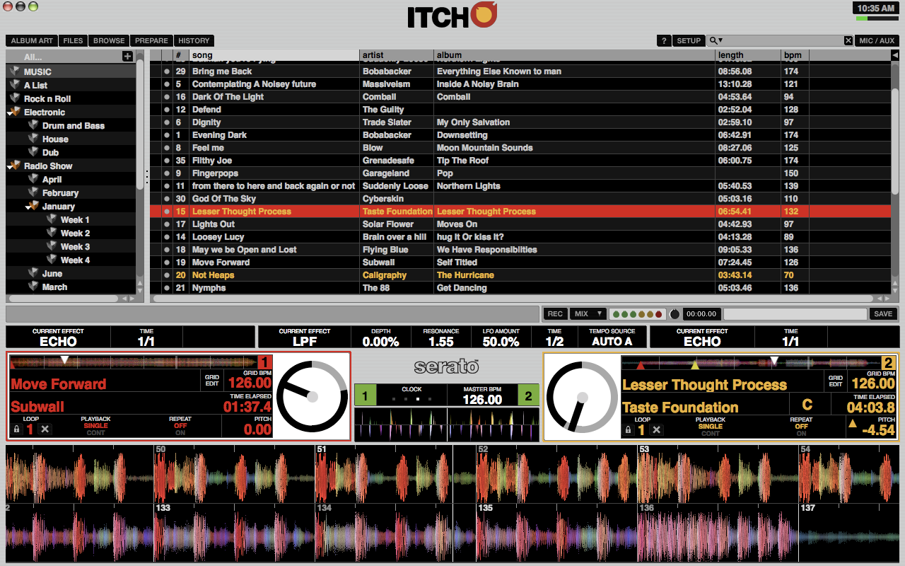Clear the search with the X icon

tap(848, 41)
